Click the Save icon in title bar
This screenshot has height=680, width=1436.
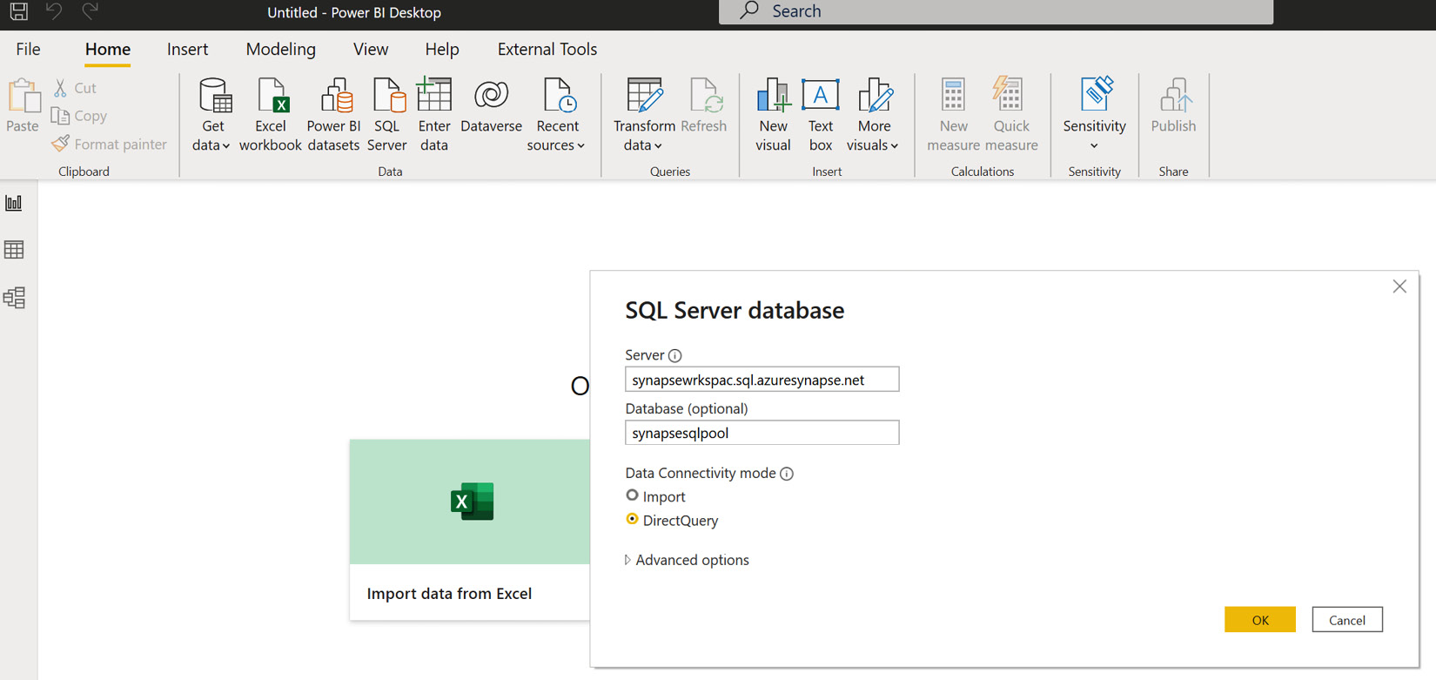(18, 11)
